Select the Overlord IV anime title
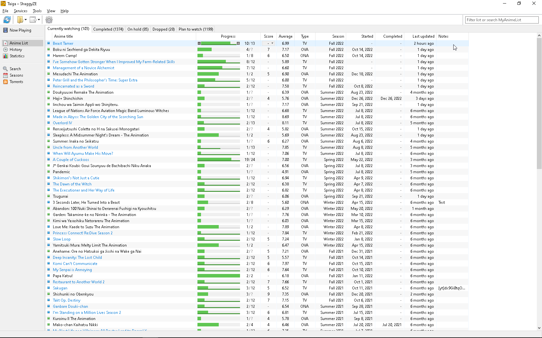Screen dimensions: 542x338 point(62,123)
